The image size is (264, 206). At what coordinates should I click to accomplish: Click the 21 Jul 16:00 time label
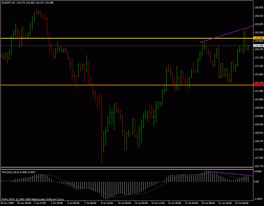(x=225, y=203)
